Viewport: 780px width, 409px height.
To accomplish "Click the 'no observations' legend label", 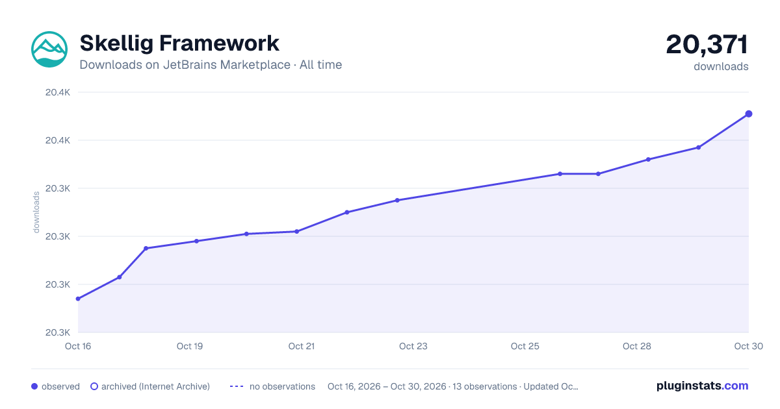I will [x=282, y=386].
